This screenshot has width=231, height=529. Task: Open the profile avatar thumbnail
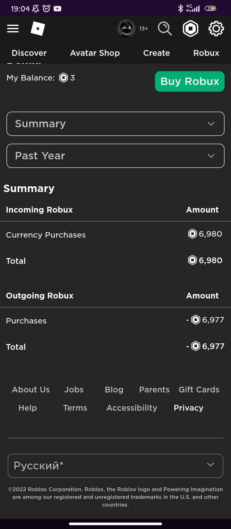coord(126,29)
